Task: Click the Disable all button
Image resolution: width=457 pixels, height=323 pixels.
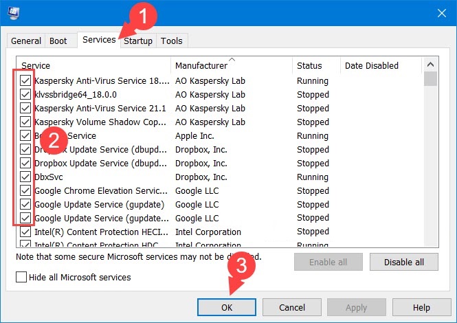Action: (x=404, y=262)
